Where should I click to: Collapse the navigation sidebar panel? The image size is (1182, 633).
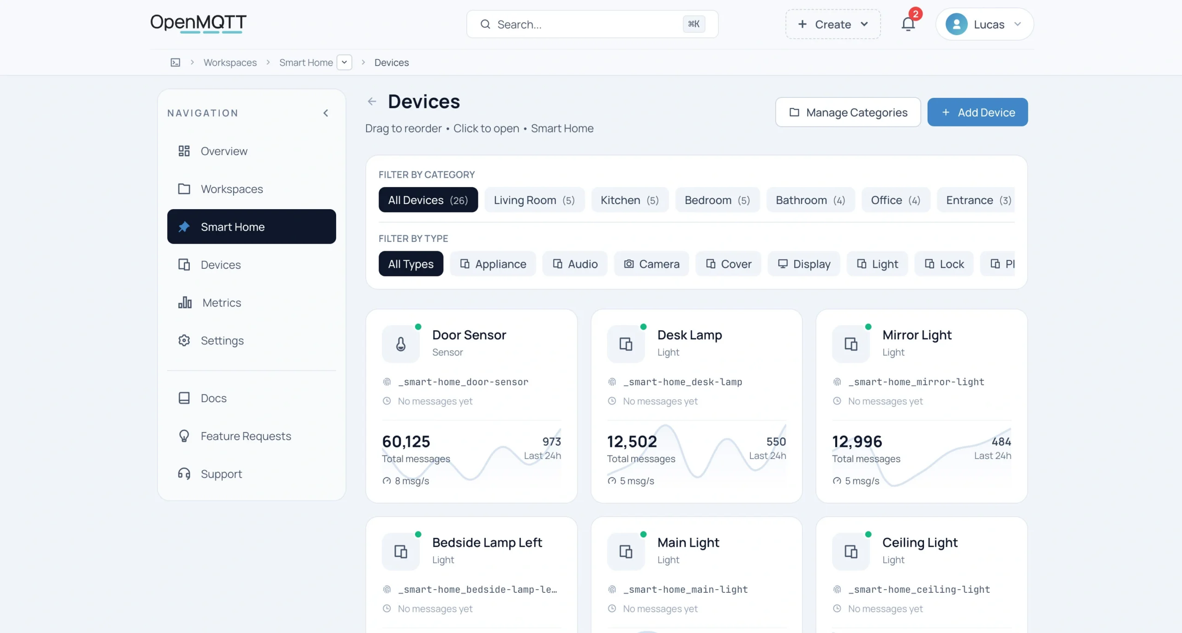326,113
